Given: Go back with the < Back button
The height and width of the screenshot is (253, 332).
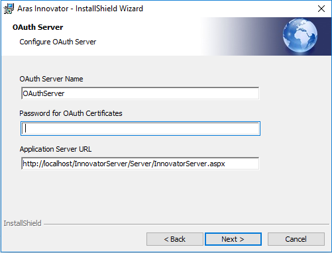Looking at the screenshot, I should [174, 239].
